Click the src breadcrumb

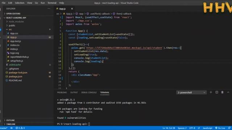click(58, 14)
